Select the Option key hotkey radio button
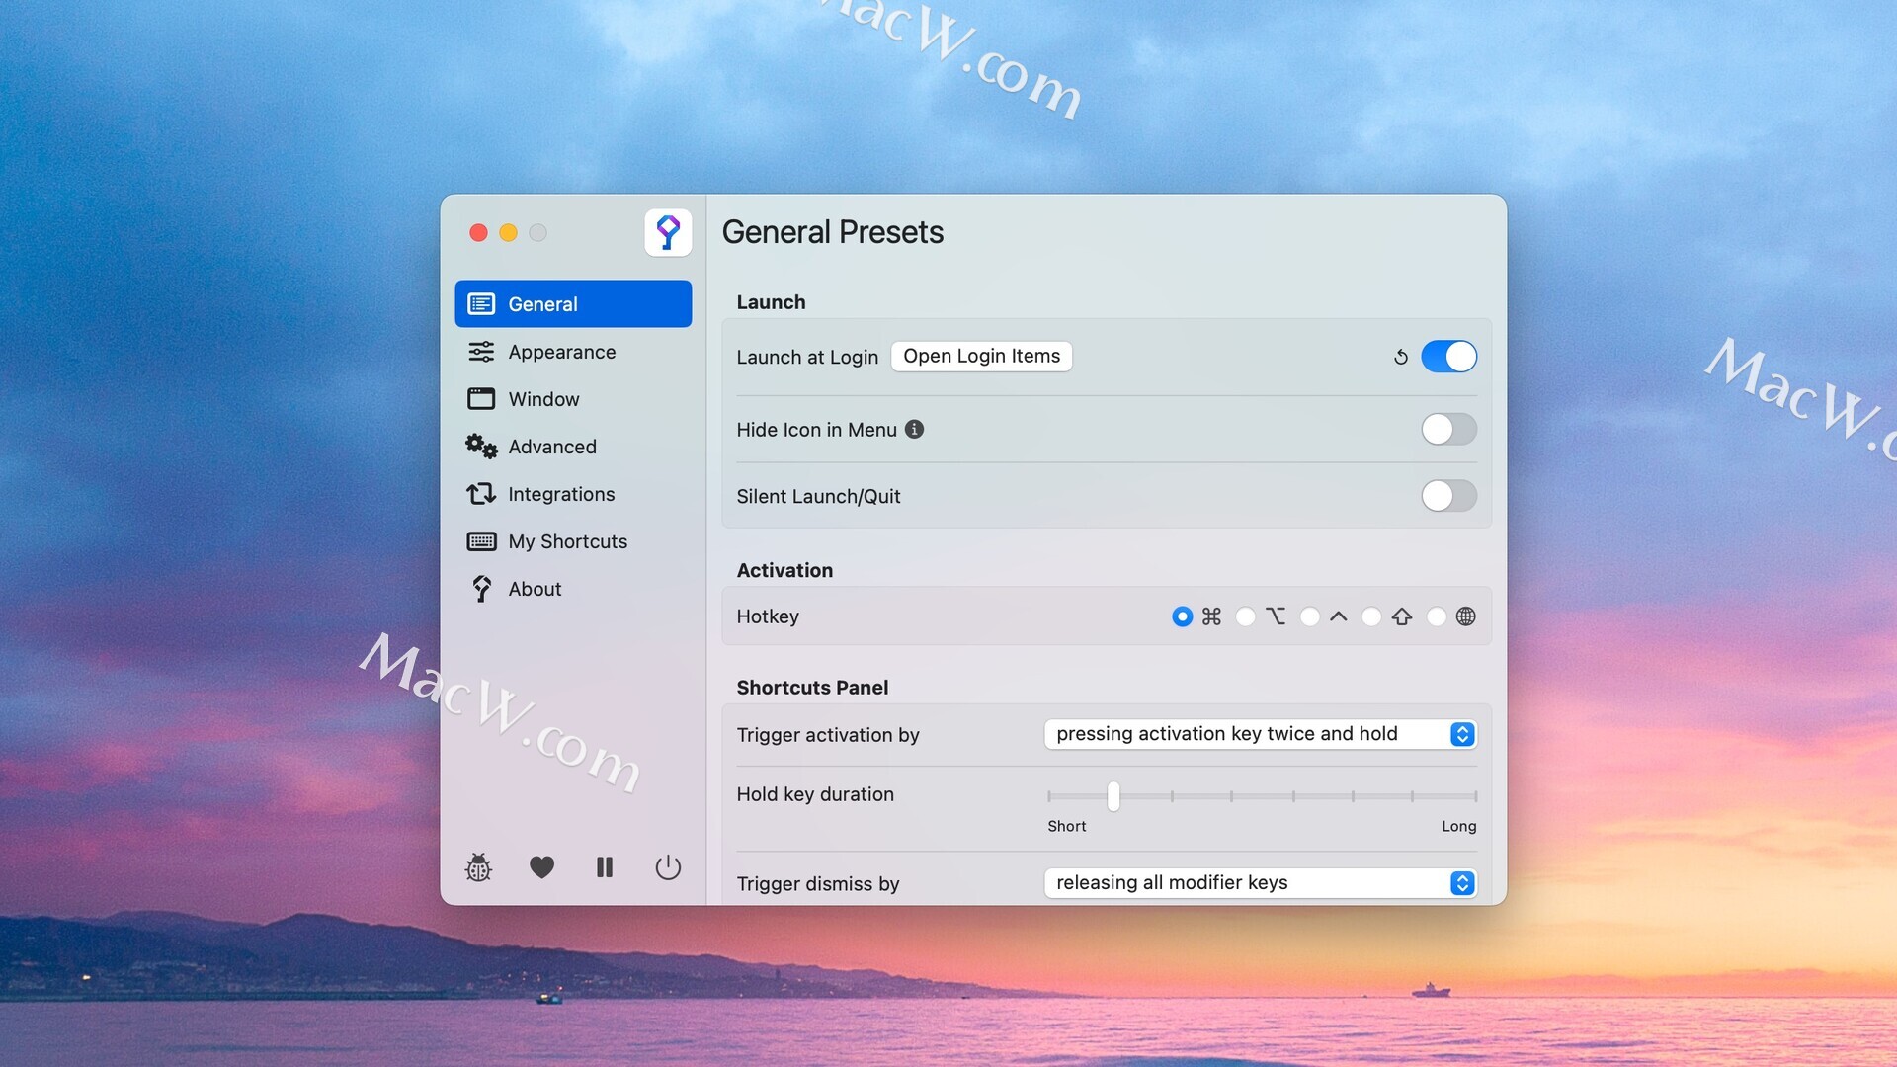 [x=1246, y=616]
